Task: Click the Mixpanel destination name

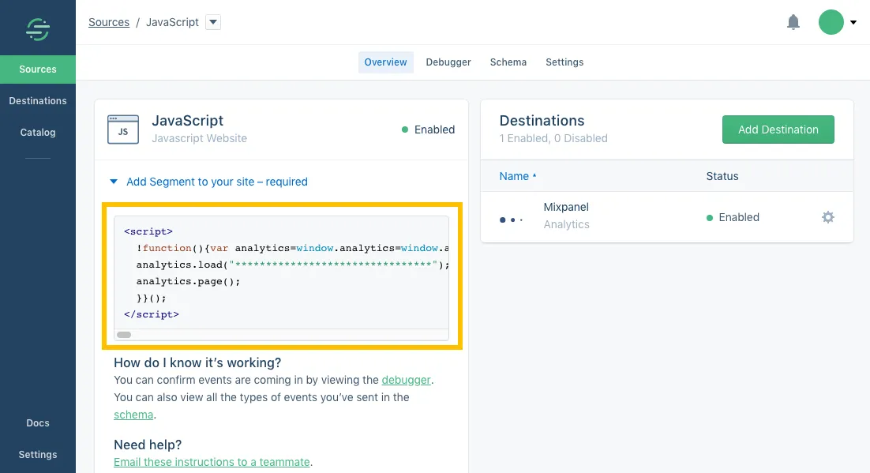Action: click(566, 207)
